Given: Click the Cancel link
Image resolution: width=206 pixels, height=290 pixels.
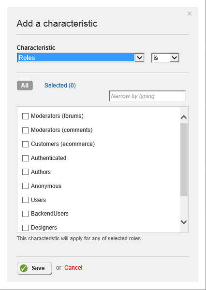Looking at the screenshot, I should pyautogui.click(x=74, y=268).
